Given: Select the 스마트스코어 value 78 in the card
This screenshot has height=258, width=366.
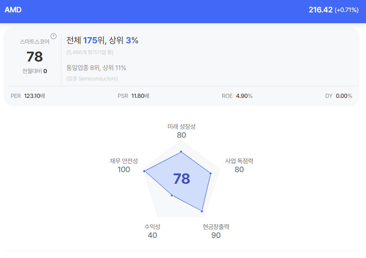Looking at the screenshot, I should [34, 57].
